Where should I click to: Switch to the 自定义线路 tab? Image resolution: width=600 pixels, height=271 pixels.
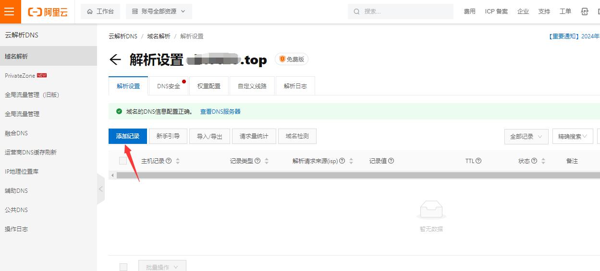(x=252, y=86)
